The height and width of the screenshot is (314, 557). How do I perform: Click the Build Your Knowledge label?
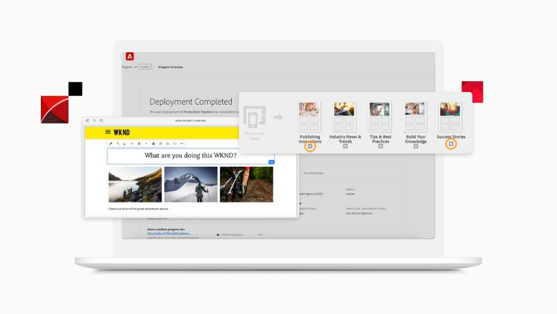pos(415,139)
